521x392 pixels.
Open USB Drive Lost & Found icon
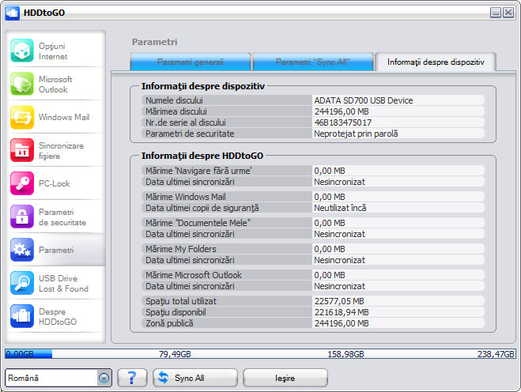(x=22, y=283)
